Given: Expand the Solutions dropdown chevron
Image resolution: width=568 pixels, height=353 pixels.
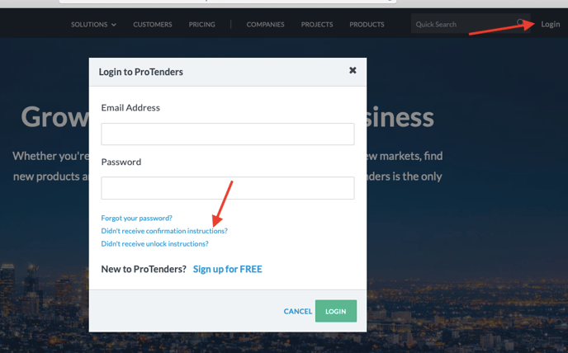Looking at the screenshot, I should click(114, 25).
